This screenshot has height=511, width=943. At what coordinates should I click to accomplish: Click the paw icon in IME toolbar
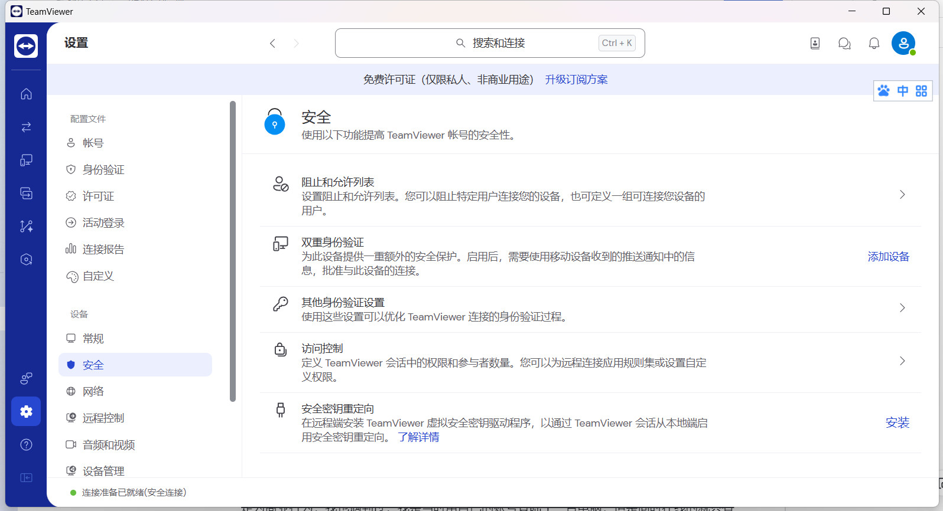click(883, 91)
